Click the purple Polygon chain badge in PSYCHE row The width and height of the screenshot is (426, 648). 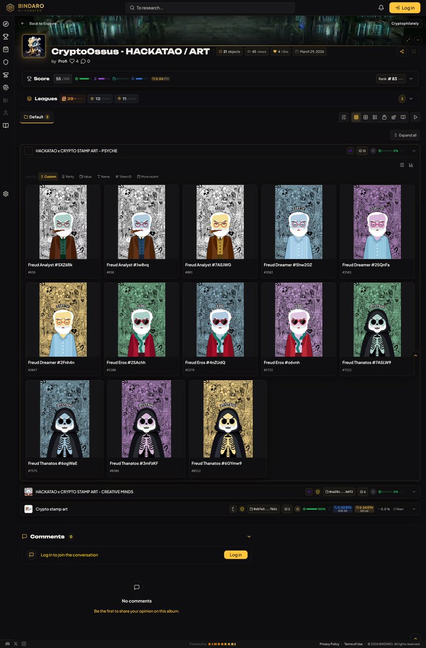350,151
